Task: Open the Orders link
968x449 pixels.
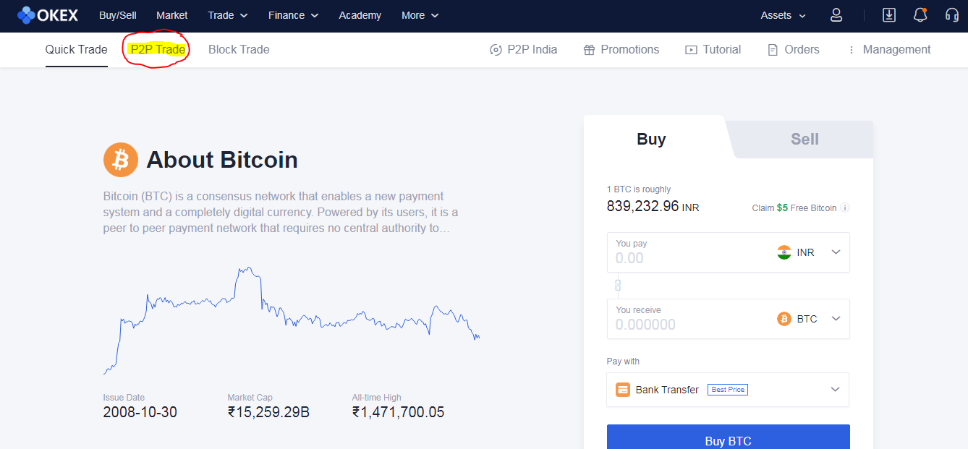Action: click(x=793, y=50)
